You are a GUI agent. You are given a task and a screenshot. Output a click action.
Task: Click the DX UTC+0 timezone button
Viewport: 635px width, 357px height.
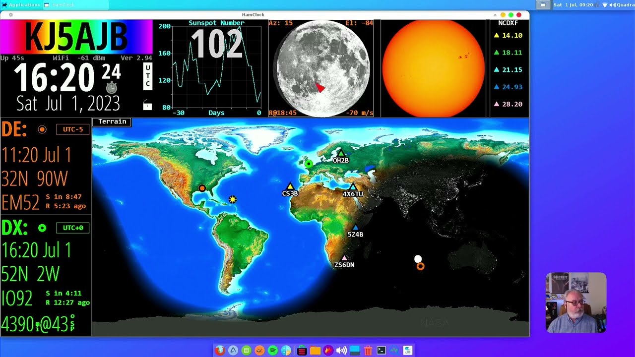pyautogui.click(x=73, y=228)
